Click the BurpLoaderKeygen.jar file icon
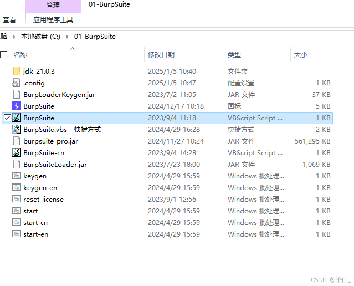Image resolution: width=354 pixels, height=286 pixels. click(17, 94)
